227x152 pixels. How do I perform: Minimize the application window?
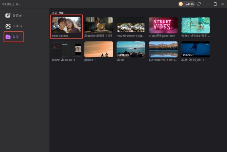tap(207, 4)
